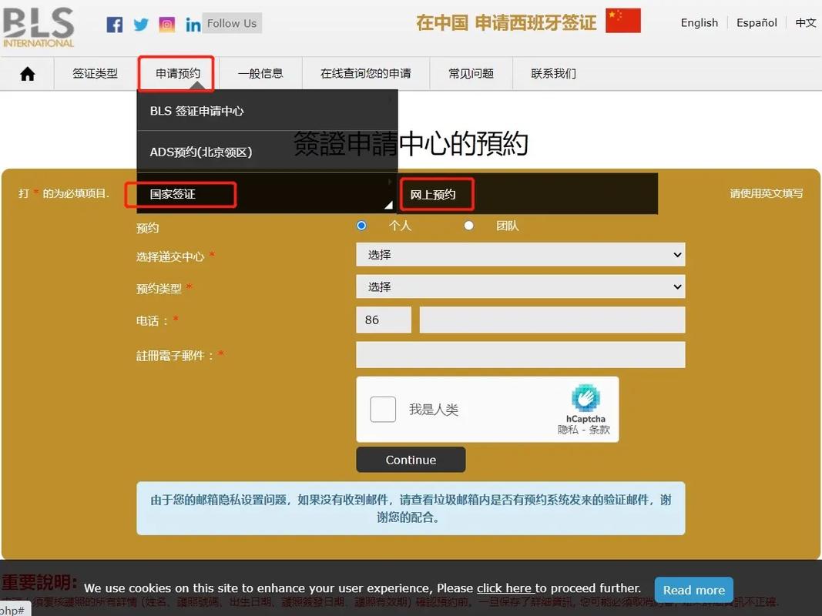Click the Continue button
The image size is (822, 616).
point(411,460)
